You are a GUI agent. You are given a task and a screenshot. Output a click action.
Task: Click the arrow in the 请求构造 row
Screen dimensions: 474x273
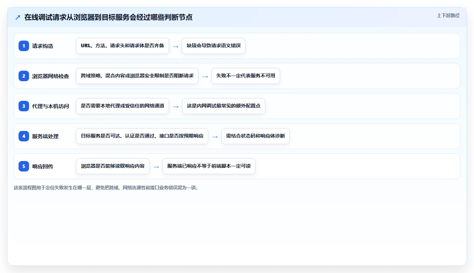[175, 46]
